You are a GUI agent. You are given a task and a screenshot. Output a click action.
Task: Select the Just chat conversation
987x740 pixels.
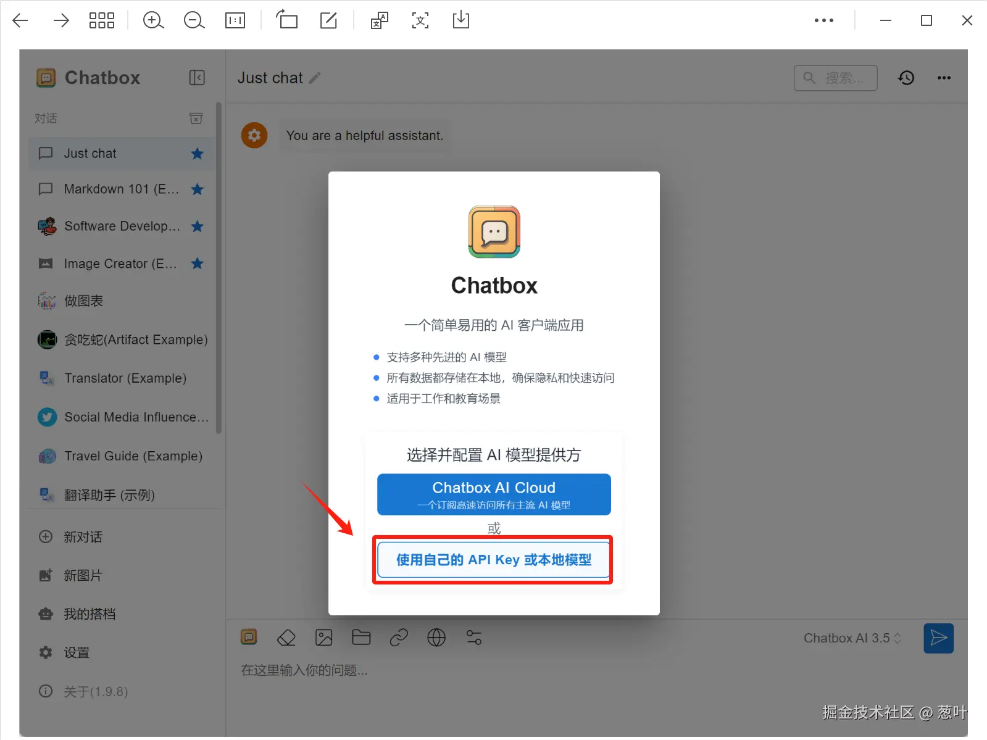point(122,153)
